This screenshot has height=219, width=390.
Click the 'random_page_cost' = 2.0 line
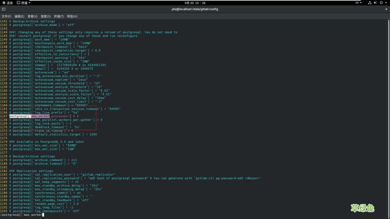click(44, 204)
